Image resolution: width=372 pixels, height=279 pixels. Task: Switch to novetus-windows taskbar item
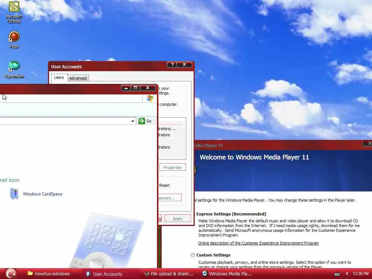point(49,274)
